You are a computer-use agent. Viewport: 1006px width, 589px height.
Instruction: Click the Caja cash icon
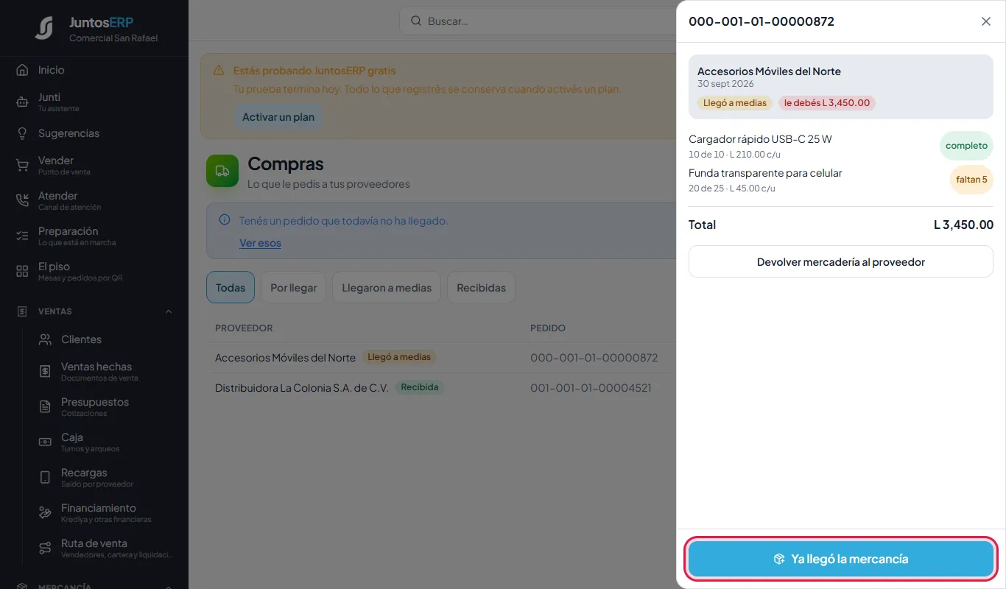click(x=45, y=442)
